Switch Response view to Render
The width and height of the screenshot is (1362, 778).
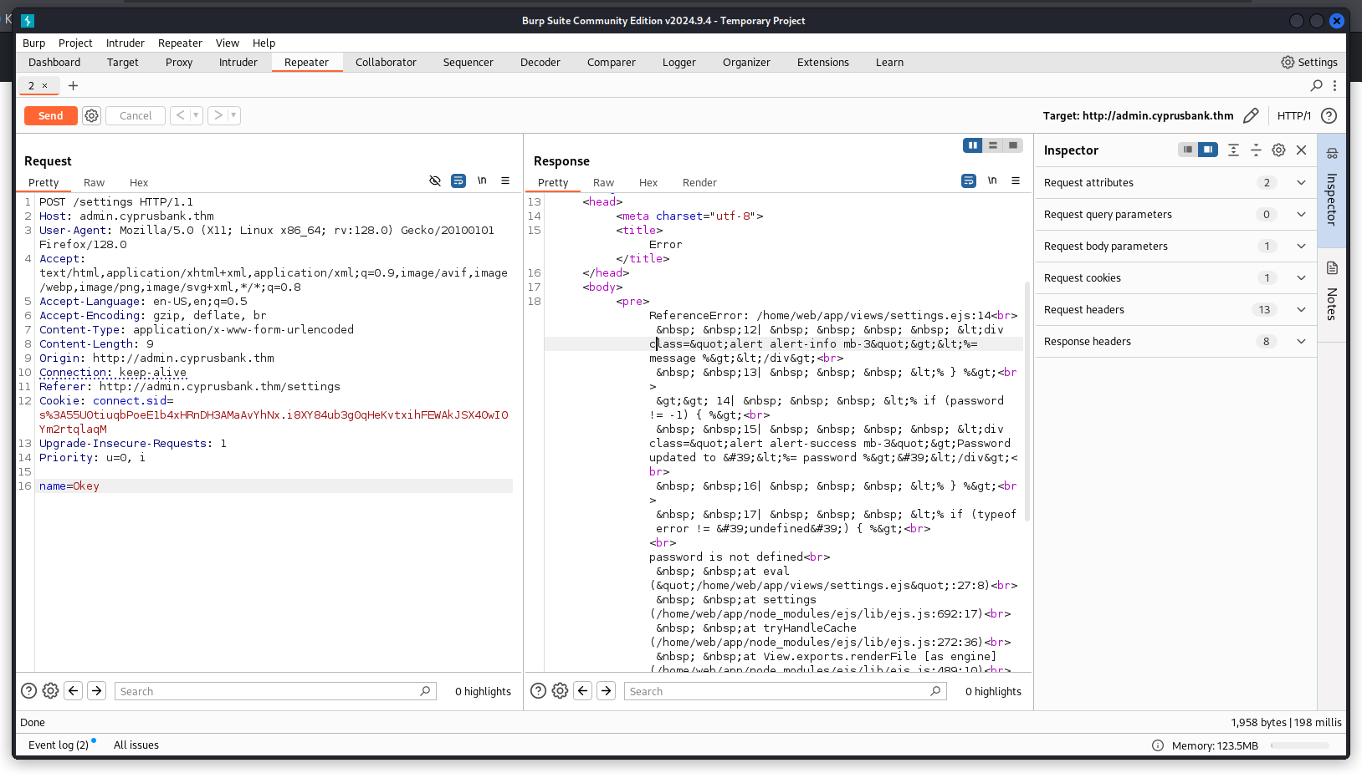click(699, 182)
